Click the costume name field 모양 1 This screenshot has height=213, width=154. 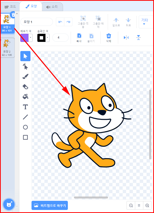click(x=37, y=22)
